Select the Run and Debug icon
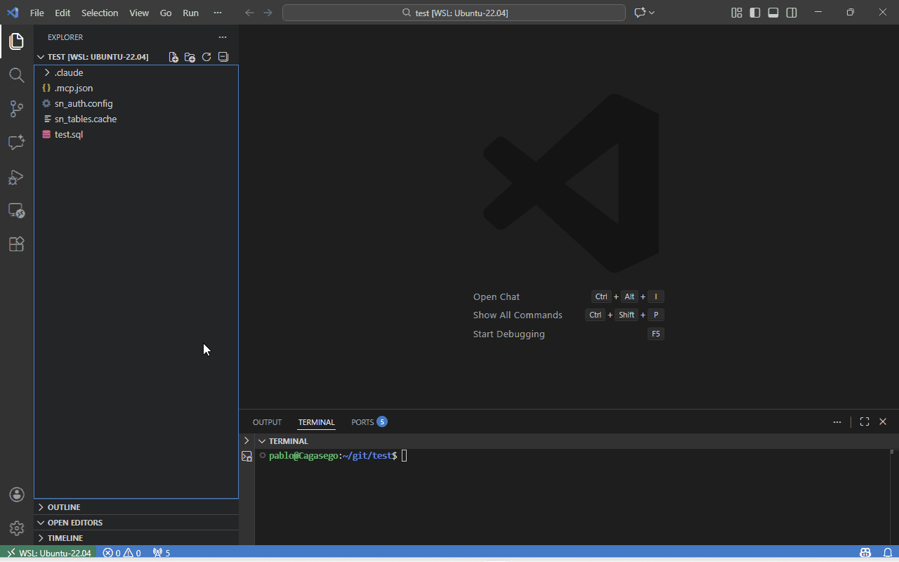The image size is (899, 562). point(16,177)
